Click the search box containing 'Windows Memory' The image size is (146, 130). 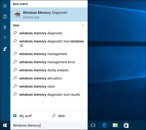[x=49, y=125]
